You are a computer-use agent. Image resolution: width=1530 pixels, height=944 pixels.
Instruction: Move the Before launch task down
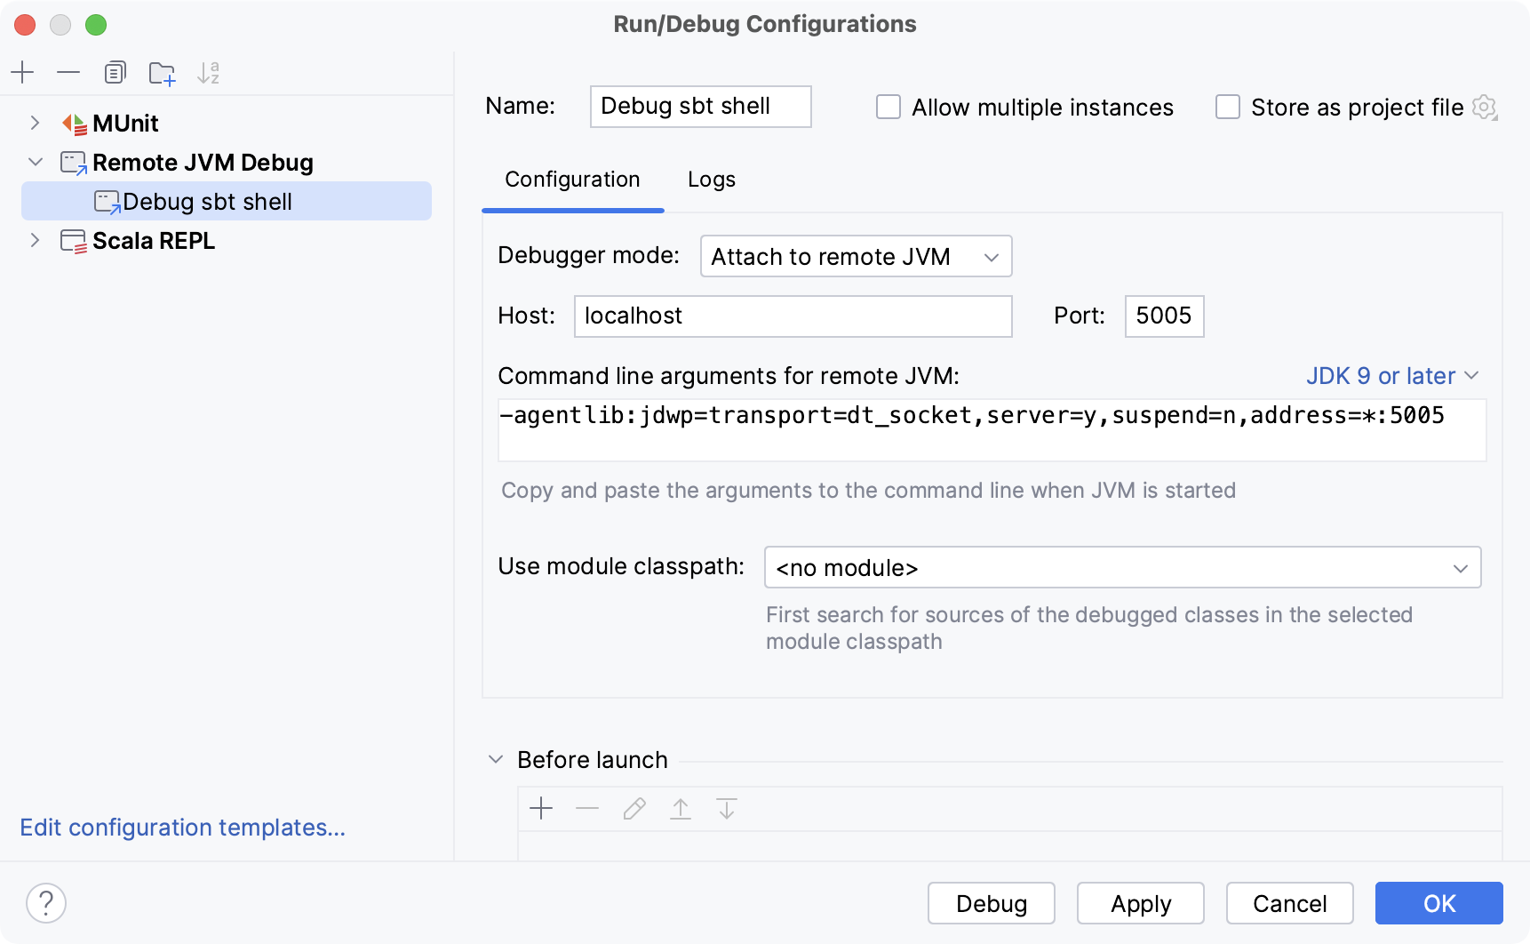pyautogui.click(x=727, y=809)
